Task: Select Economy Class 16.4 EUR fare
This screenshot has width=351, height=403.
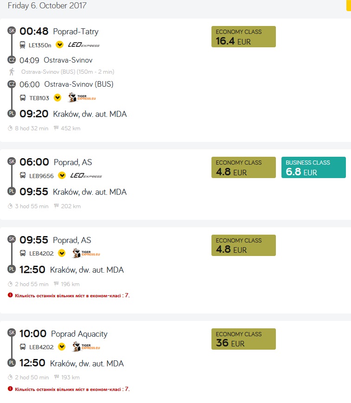Action: point(243,37)
